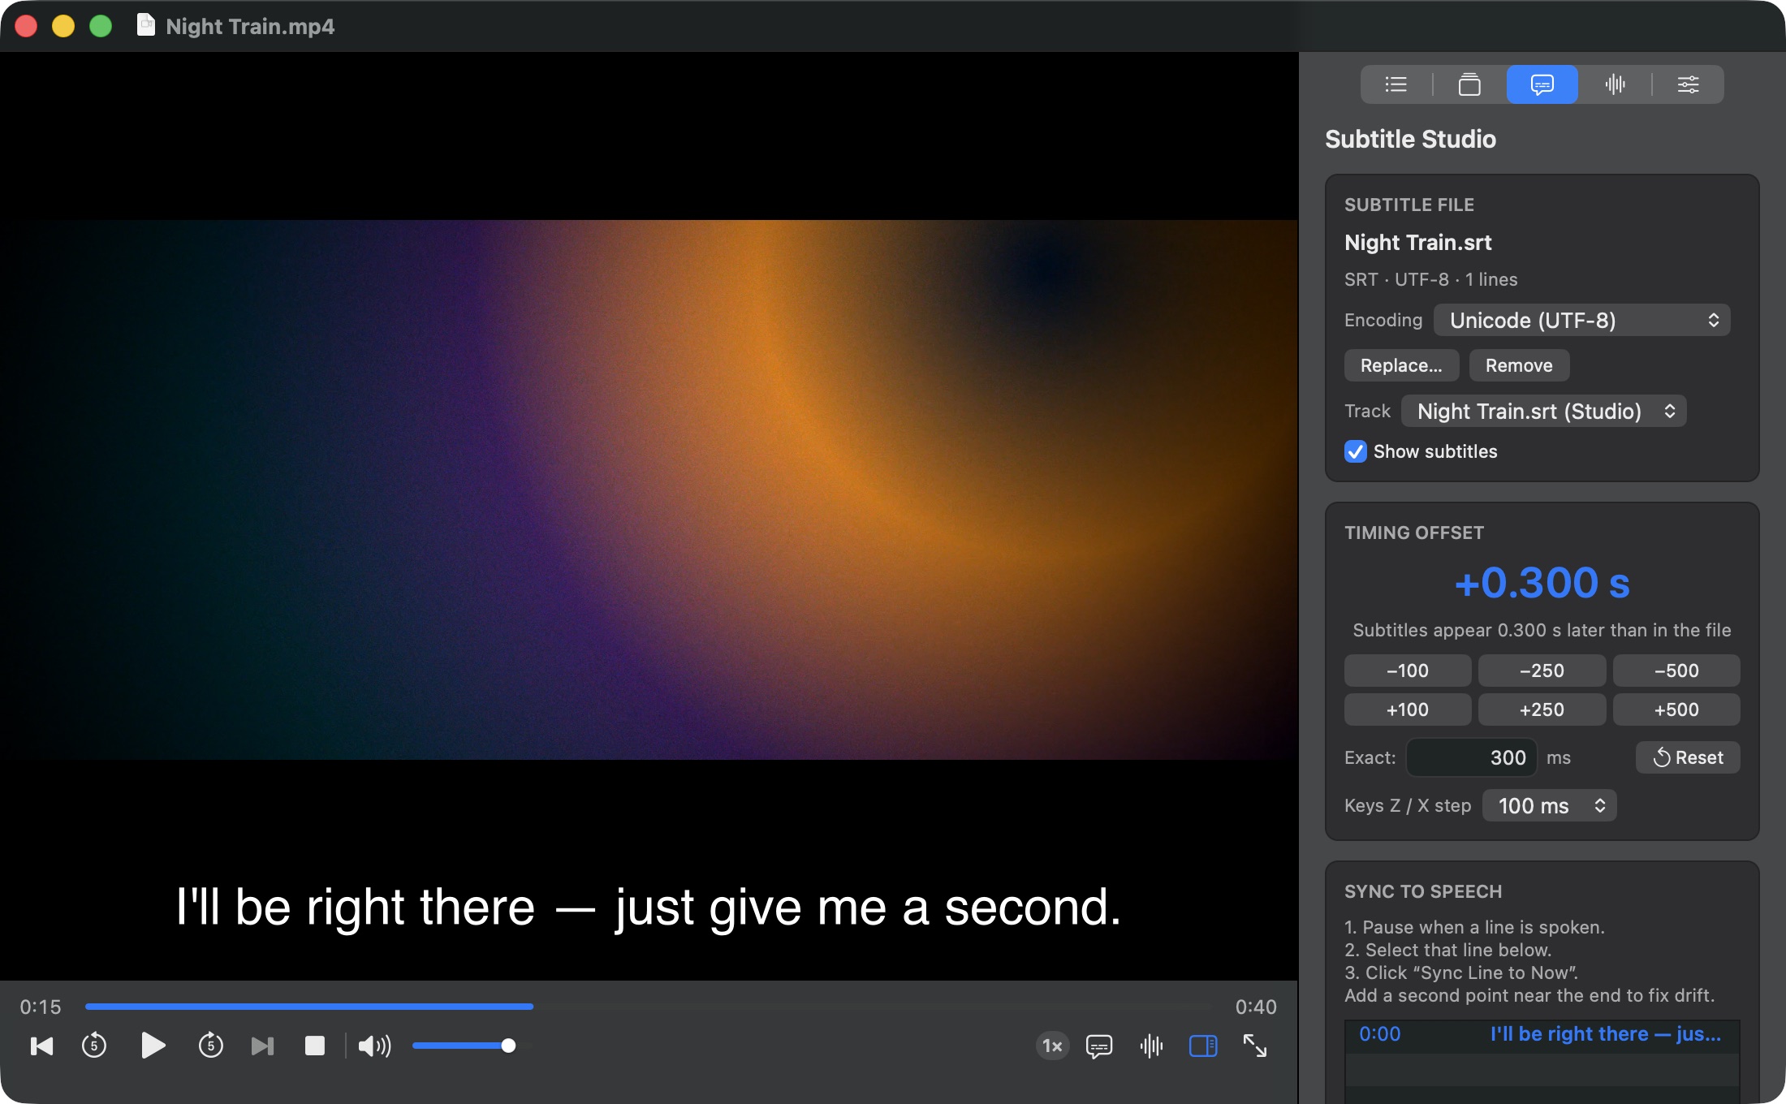Click the Exact offset field showing 300
Image resolution: width=1786 pixels, height=1104 pixels.
pos(1472,757)
